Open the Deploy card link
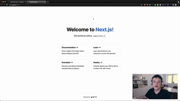This screenshot has width=180, height=101. point(106,65)
